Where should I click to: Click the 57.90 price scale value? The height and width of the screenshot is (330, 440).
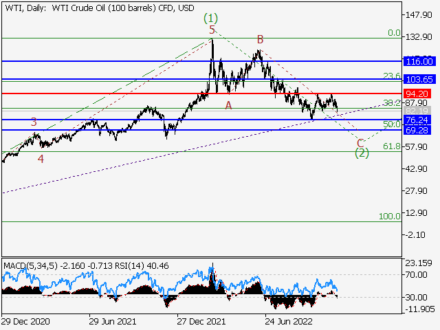(417, 146)
